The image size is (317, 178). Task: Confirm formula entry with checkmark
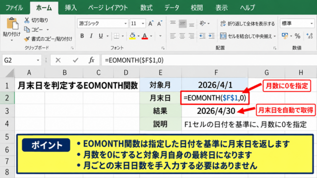[x=76, y=60]
